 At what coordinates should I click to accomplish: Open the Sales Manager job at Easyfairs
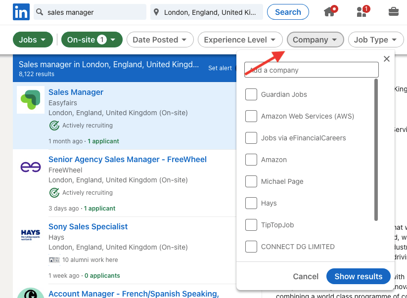[x=76, y=92]
